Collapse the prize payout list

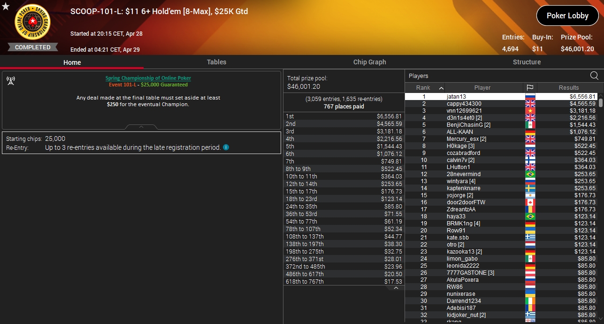coord(396,288)
